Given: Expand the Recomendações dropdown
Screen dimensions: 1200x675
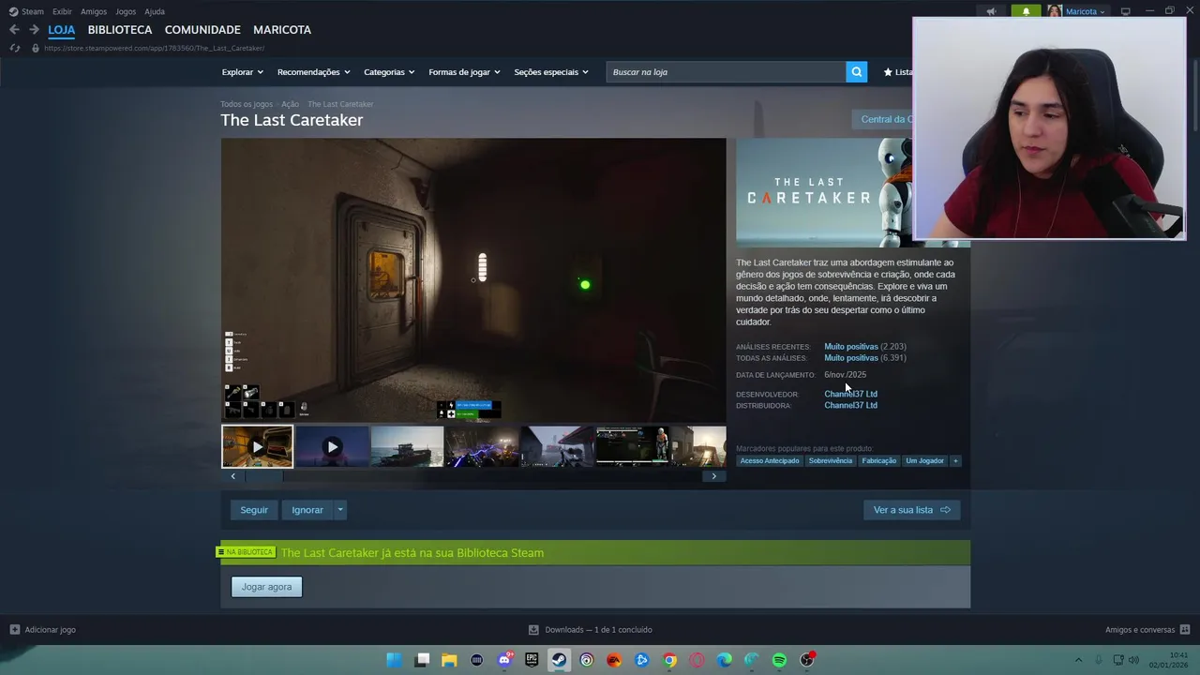Looking at the screenshot, I should click(313, 72).
